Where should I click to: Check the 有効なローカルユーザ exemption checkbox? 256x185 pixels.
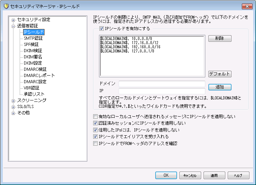96,117
